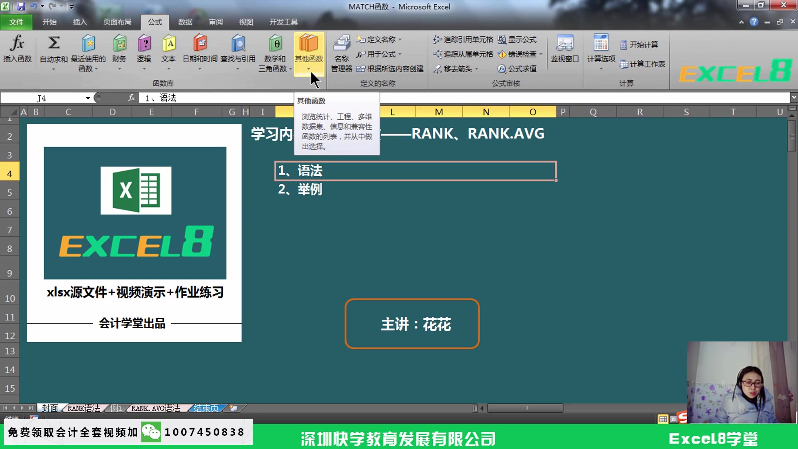This screenshot has height=449, width=798.
Task: Click the Calculate Now (开始计算) button
Action: point(640,44)
